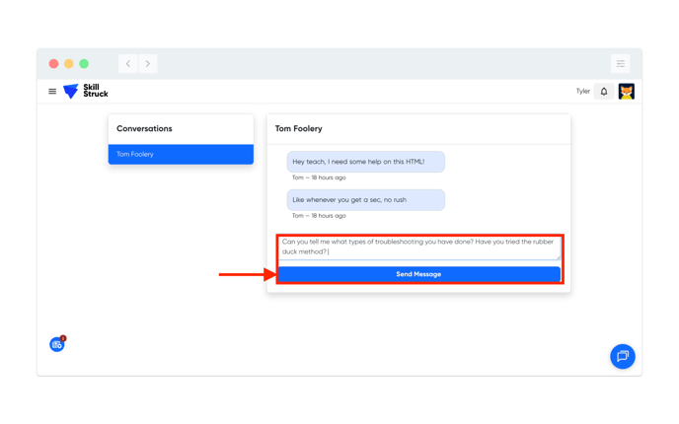This screenshot has height=424, width=679.
Task: Click the bottom-left blue badge icon
Action: point(57,344)
